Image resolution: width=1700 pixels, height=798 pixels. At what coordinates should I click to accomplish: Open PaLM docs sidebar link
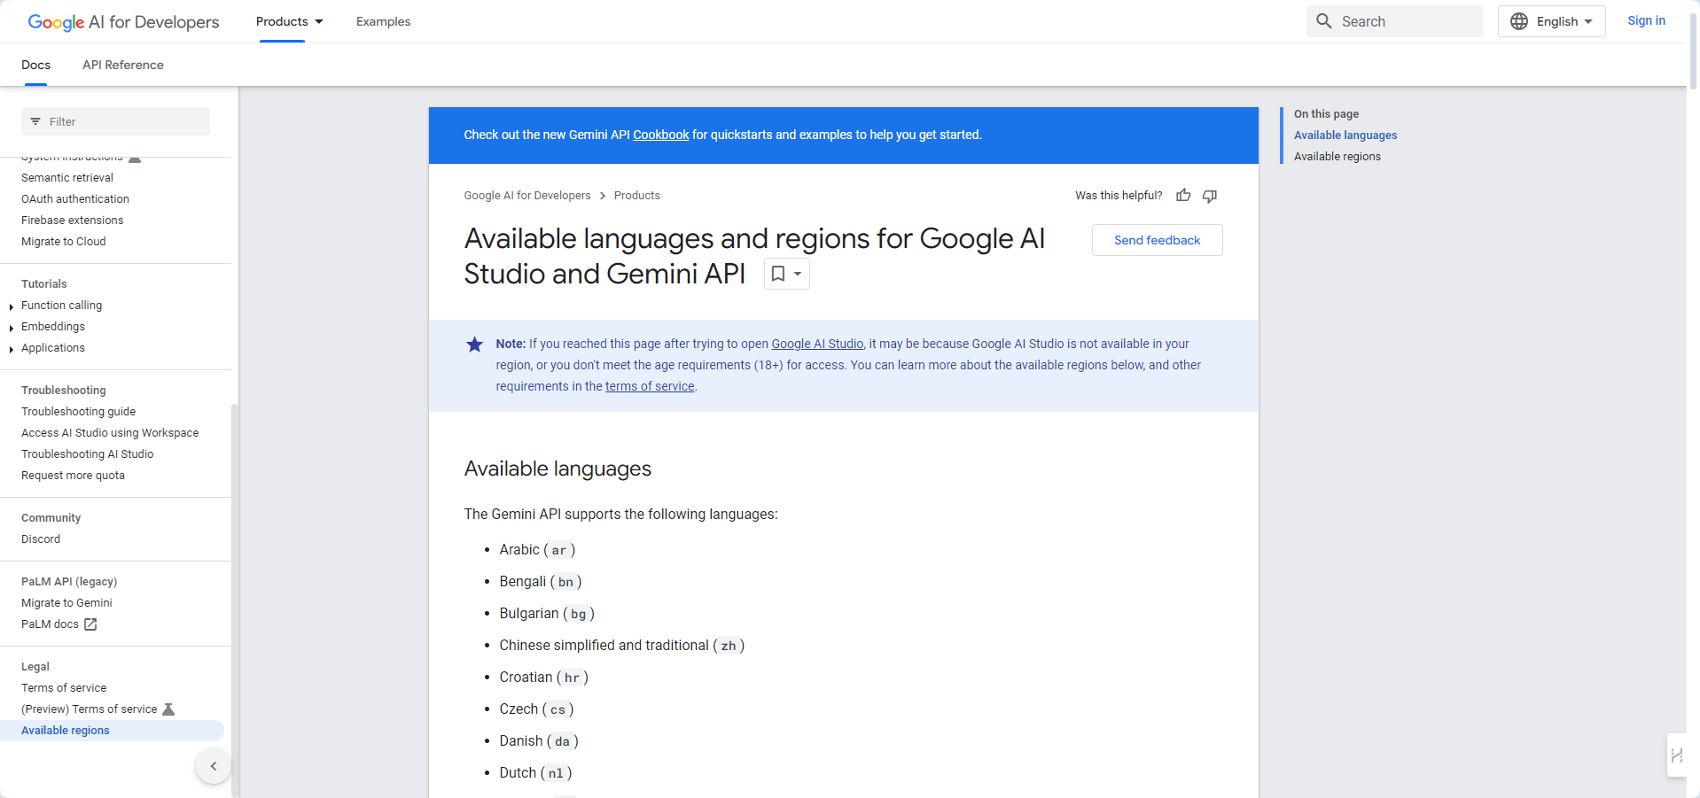[50, 624]
